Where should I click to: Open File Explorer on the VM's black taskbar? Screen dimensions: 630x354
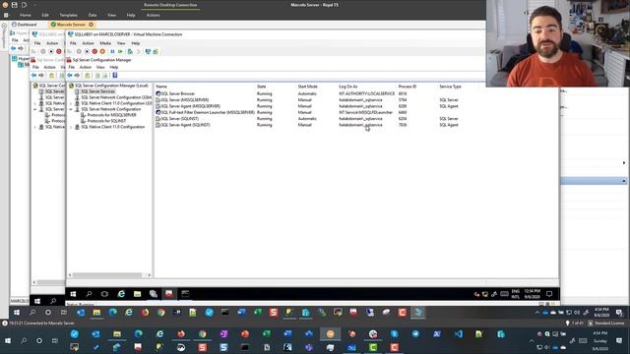tap(137, 294)
